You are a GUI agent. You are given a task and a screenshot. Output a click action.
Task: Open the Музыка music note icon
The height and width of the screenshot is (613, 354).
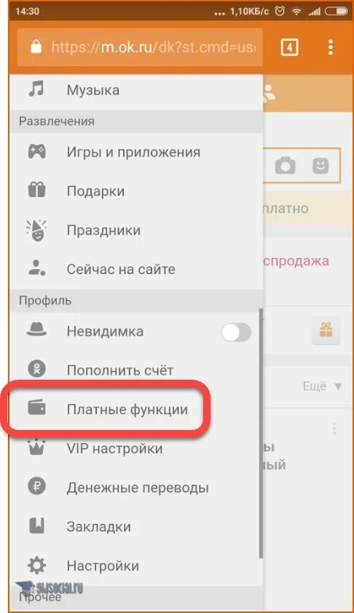36,89
